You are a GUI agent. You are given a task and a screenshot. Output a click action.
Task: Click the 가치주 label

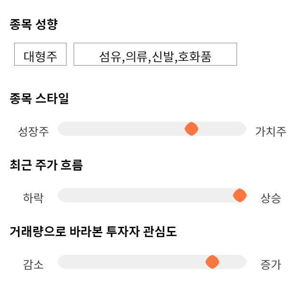pos(271,132)
